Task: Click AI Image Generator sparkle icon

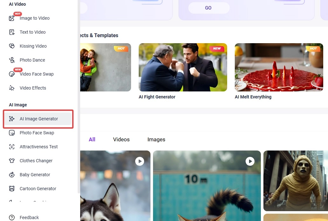Action: 12,119
